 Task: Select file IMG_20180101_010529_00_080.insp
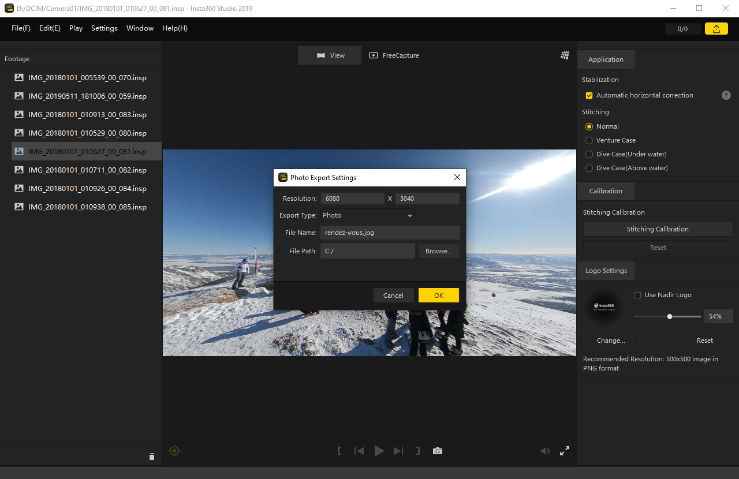click(x=87, y=133)
